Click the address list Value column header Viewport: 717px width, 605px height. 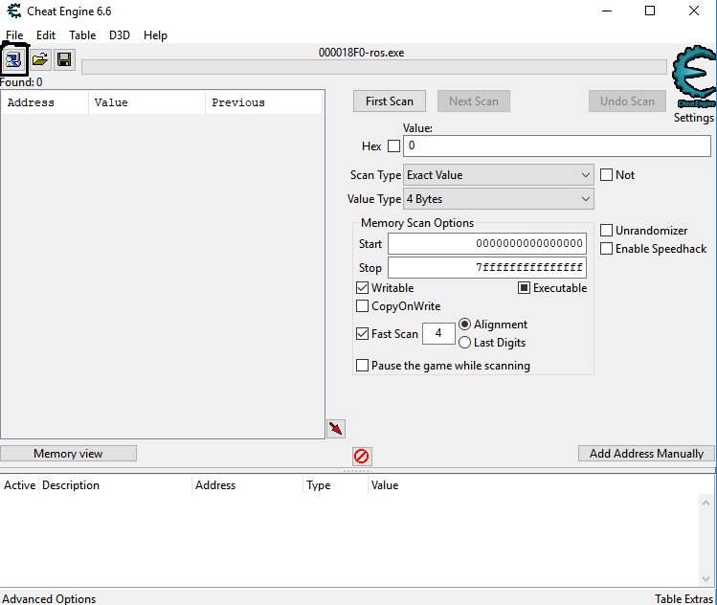tap(385, 485)
